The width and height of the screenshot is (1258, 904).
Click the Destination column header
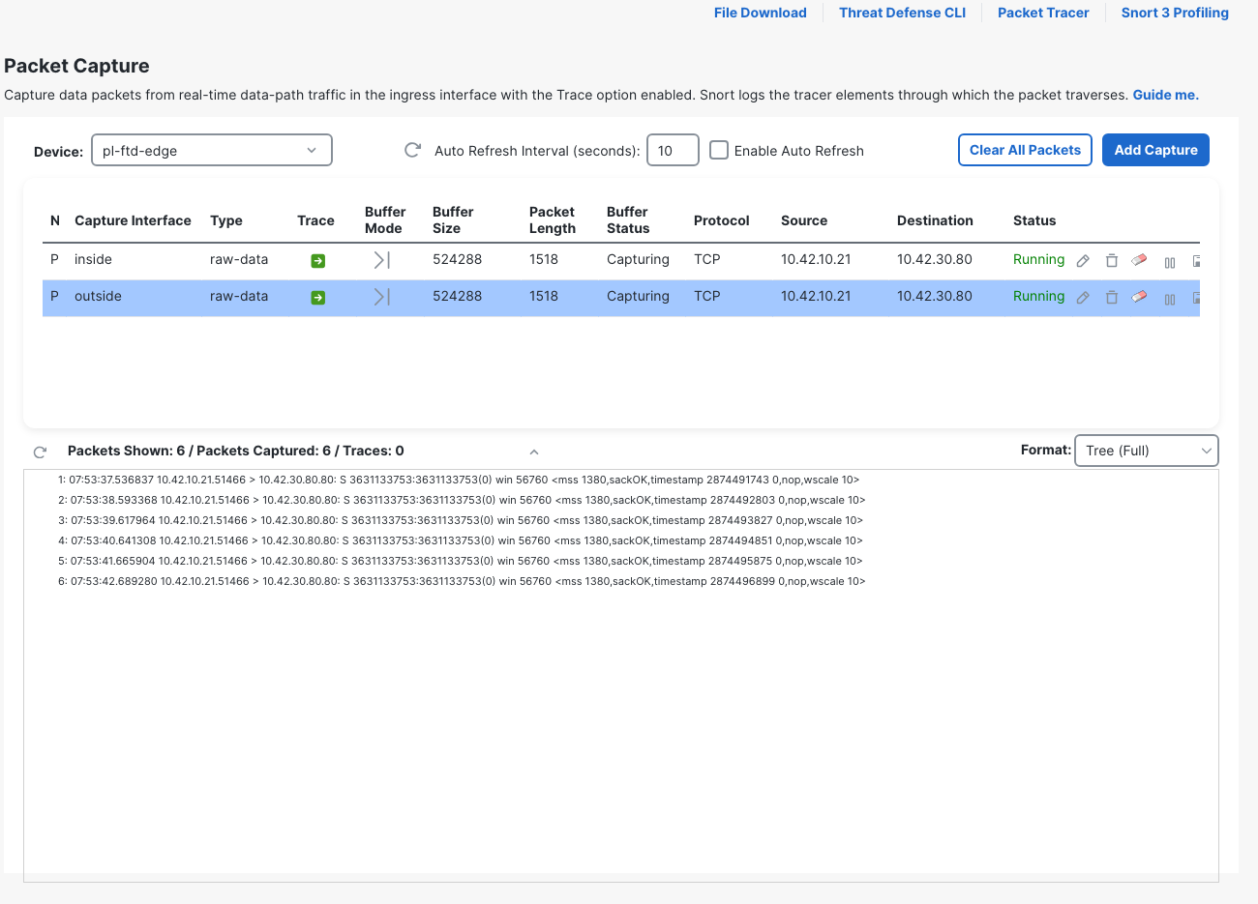(x=935, y=220)
